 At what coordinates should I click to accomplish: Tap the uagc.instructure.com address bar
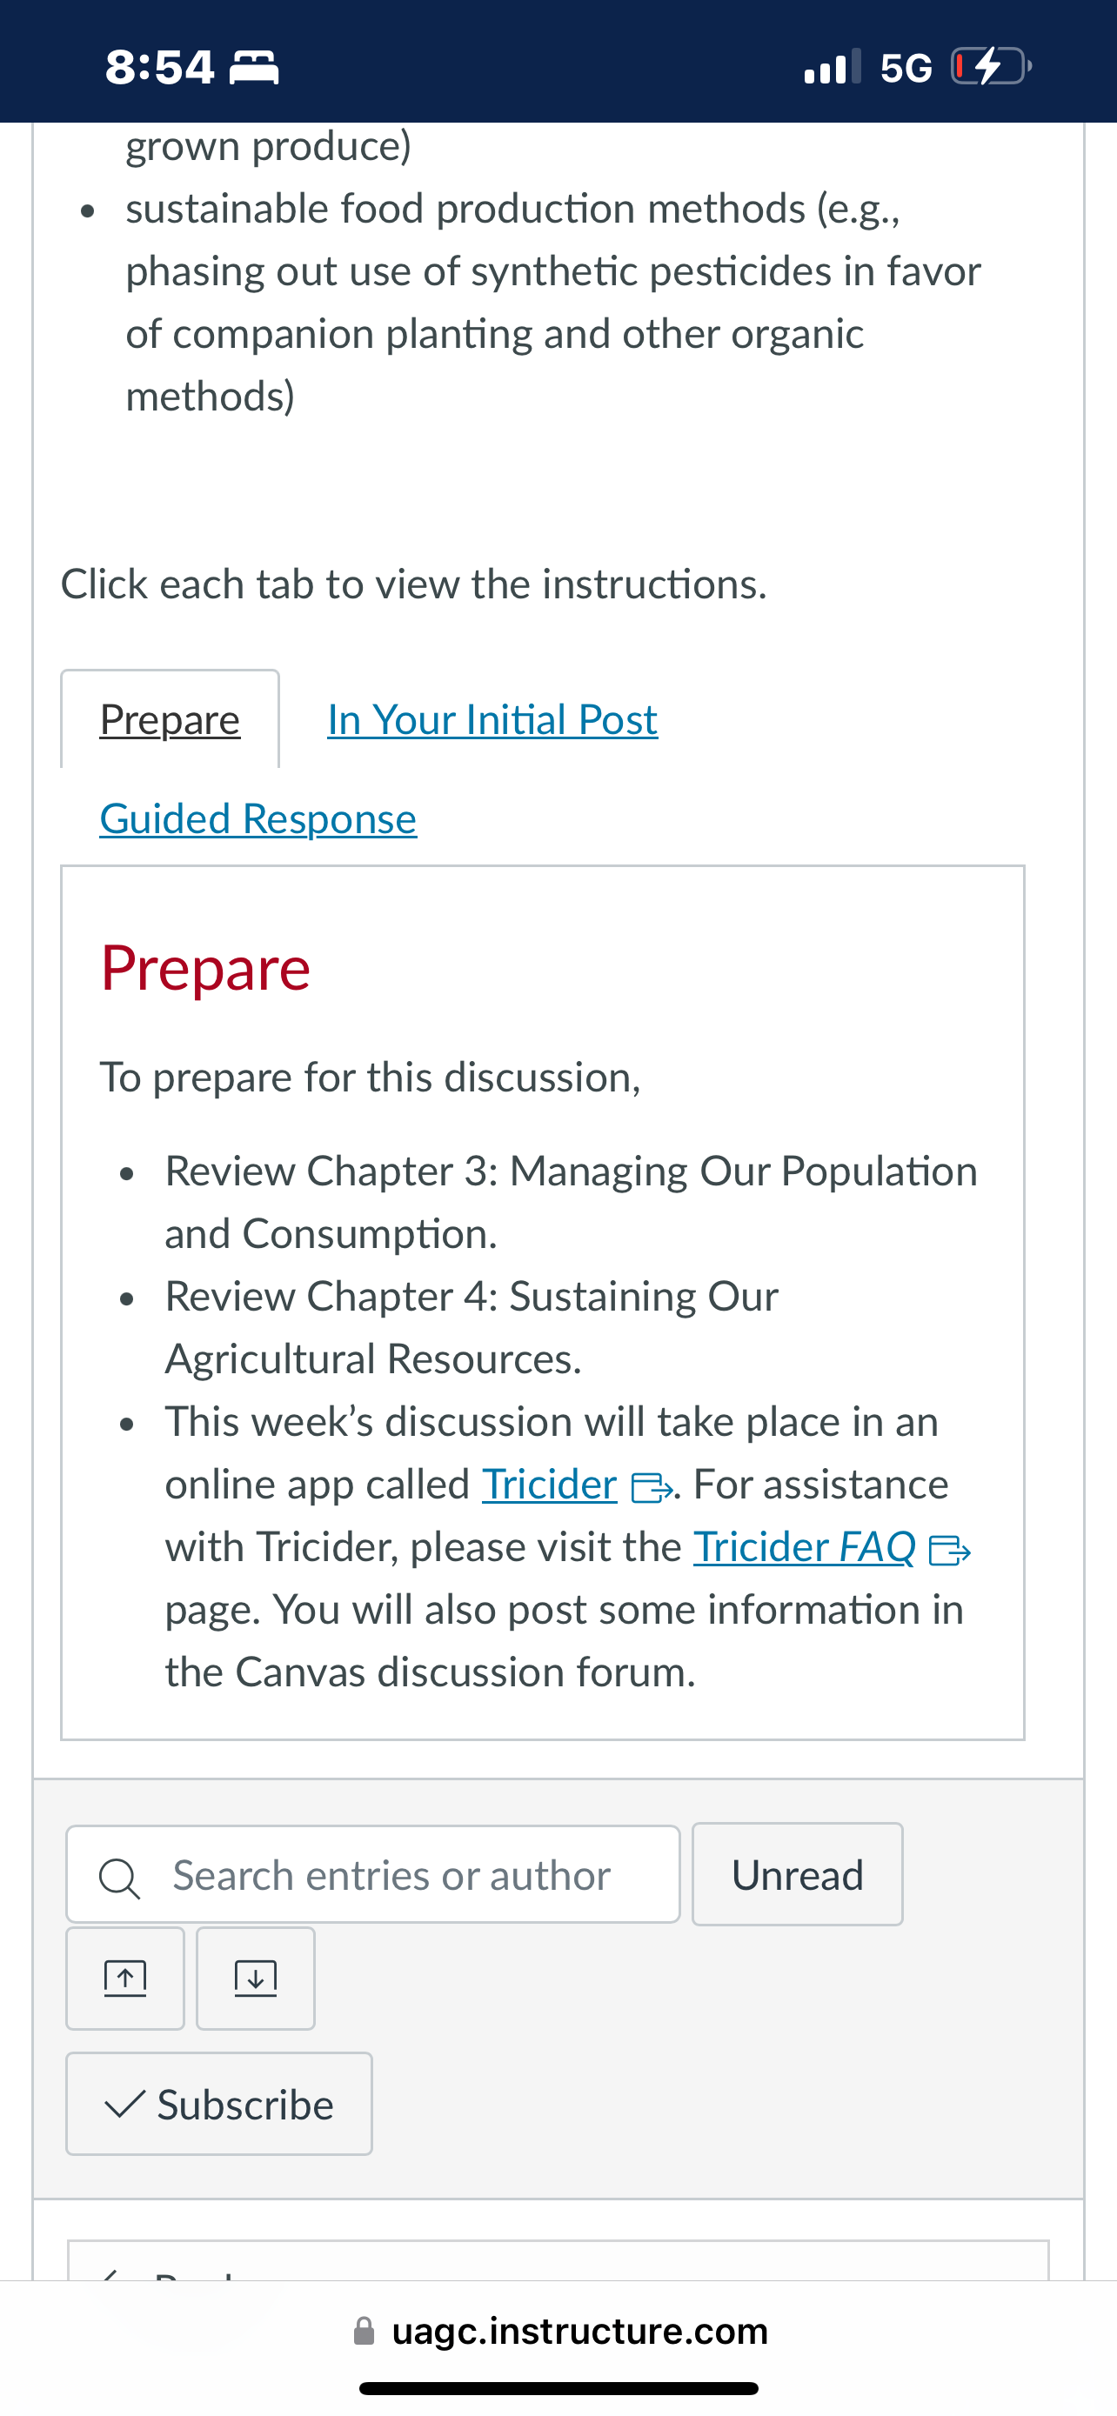[559, 2331]
